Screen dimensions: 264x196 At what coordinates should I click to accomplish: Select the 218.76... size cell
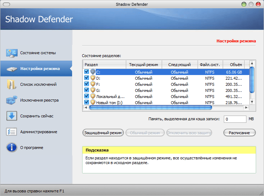(234, 103)
